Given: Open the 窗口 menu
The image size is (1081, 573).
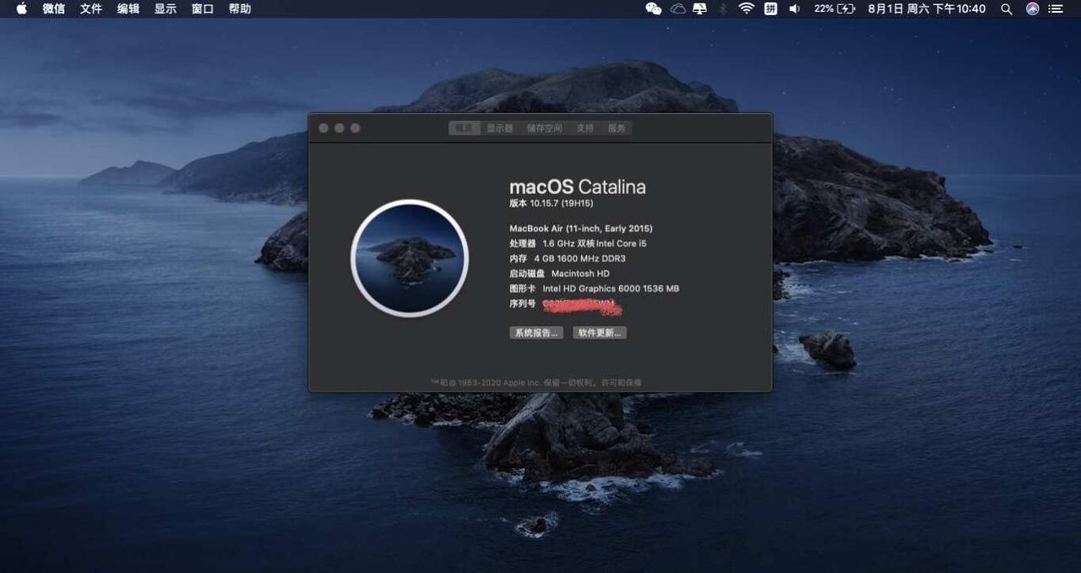Looking at the screenshot, I should (x=203, y=8).
